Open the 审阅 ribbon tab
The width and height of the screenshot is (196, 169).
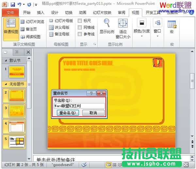[122, 13]
